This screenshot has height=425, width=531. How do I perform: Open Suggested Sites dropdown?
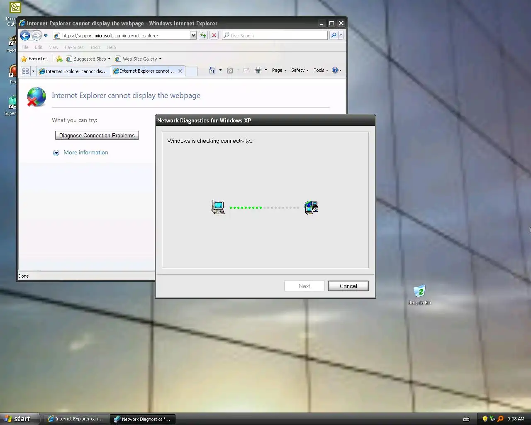coord(88,59)
